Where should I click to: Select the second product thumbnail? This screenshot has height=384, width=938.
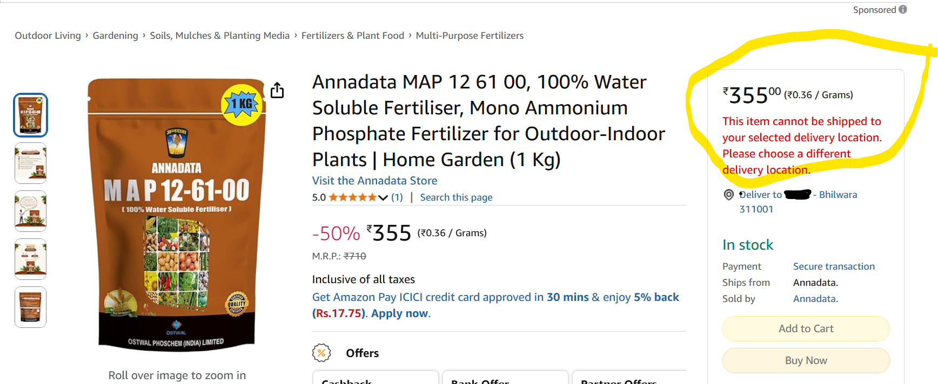coord(30,163)
